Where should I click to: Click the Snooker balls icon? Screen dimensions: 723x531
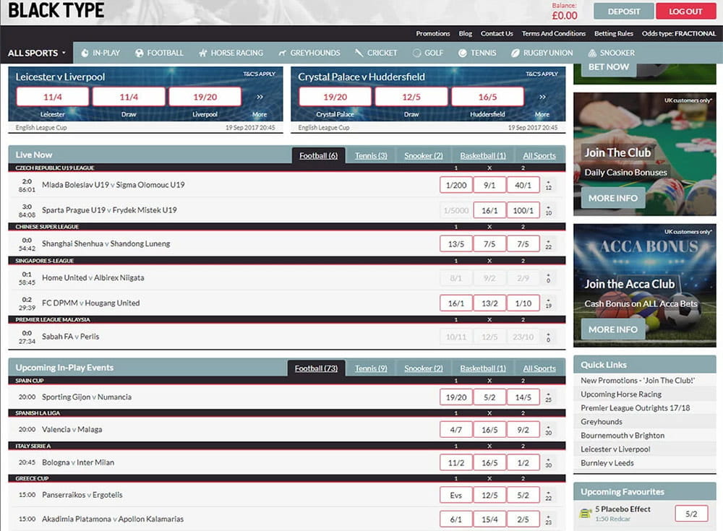(x=592, y=53)
